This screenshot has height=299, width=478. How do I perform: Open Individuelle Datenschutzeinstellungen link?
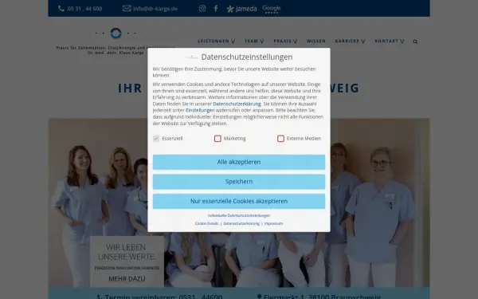coord(239,215)
